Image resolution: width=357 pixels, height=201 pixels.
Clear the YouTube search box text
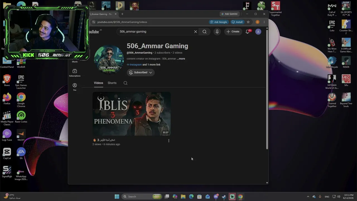click(x=196, y=32)
